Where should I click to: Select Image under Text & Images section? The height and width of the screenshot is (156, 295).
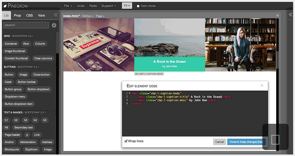click(48, 149)
